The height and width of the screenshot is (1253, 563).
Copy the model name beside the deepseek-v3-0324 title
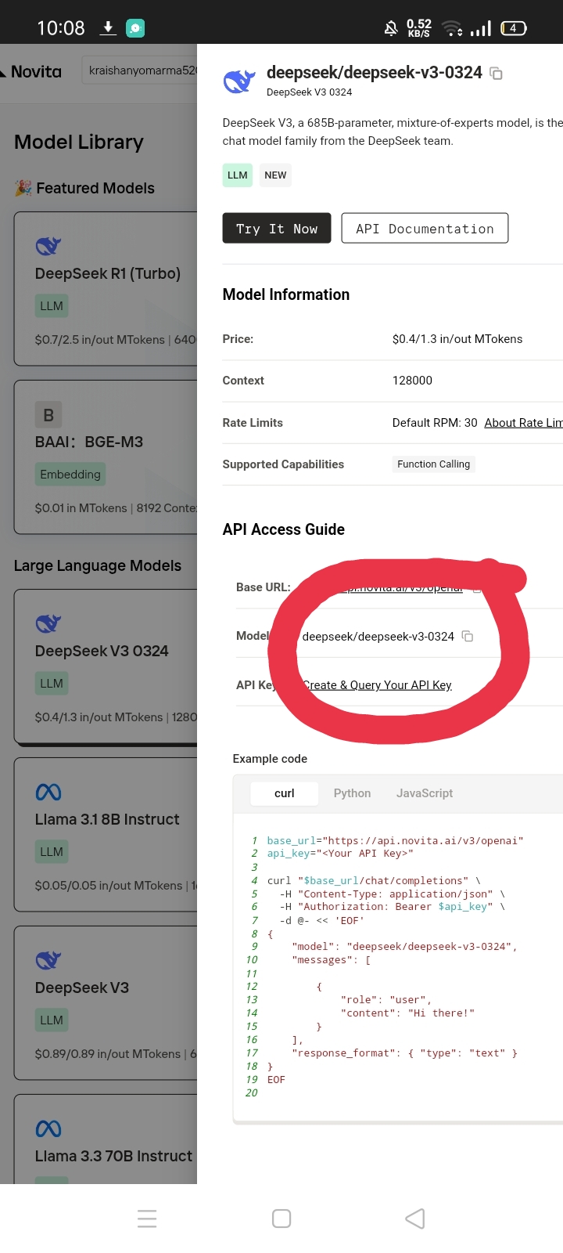pyautogui.click(x=496, y=74)
